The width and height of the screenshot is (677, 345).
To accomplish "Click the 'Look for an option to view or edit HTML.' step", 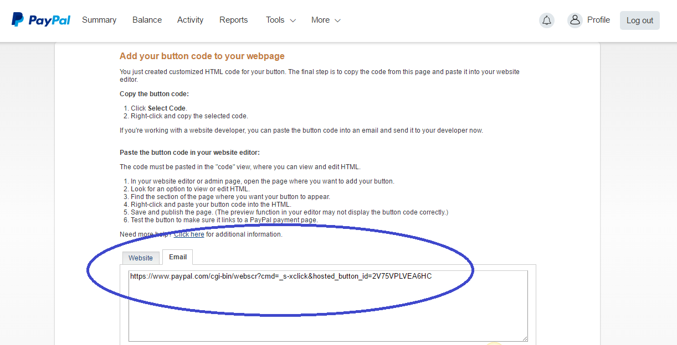I will tap(190, 189).
